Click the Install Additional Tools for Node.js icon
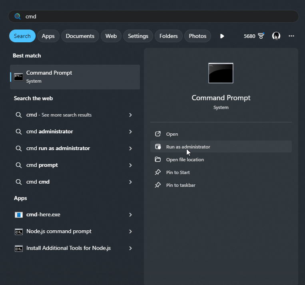305x285 pixels. click(19, 248)
